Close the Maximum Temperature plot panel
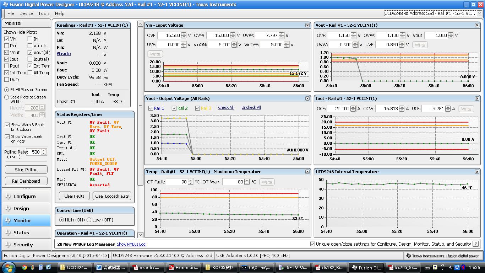 click(307, 172)
